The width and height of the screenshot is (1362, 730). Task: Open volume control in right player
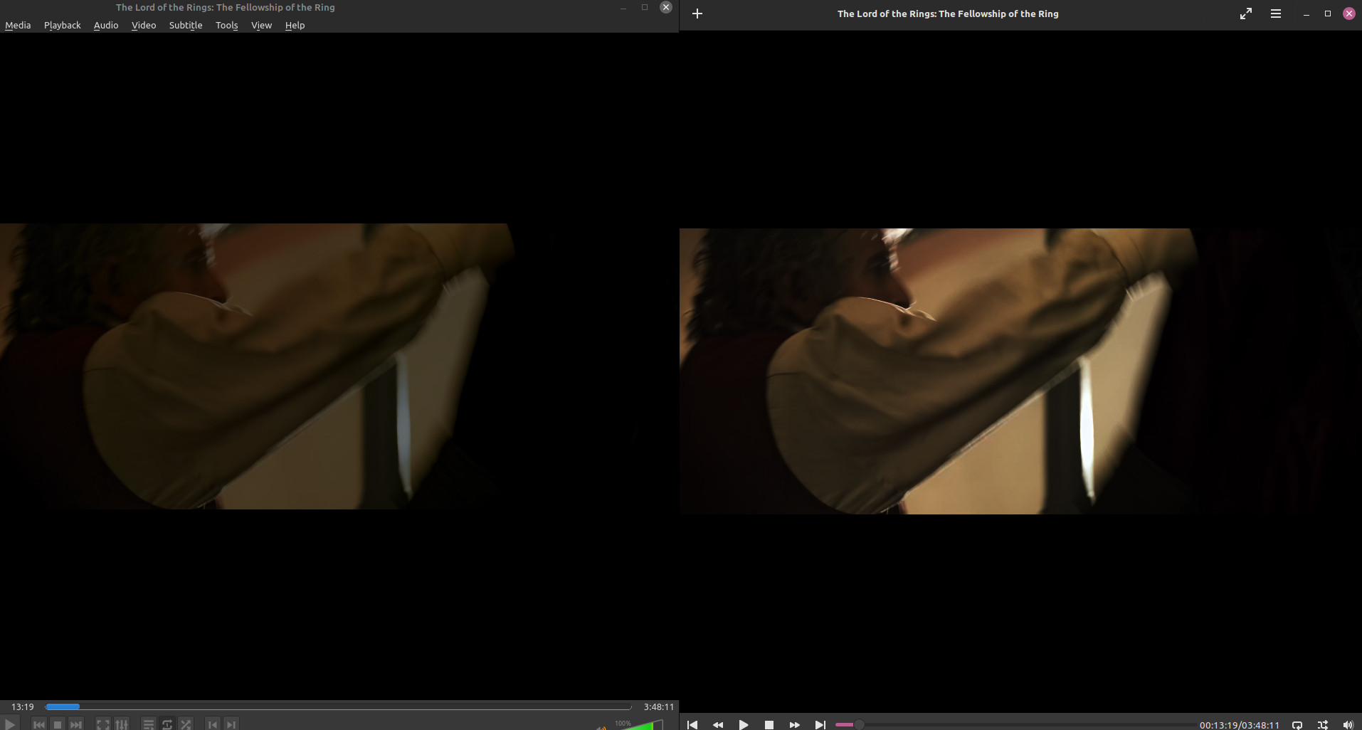[1348, 725]
